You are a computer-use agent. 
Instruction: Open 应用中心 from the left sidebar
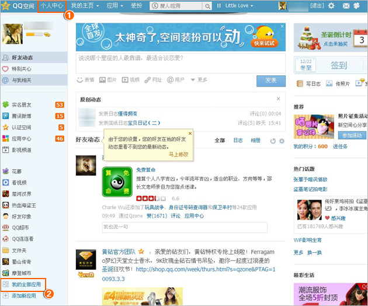22,138
